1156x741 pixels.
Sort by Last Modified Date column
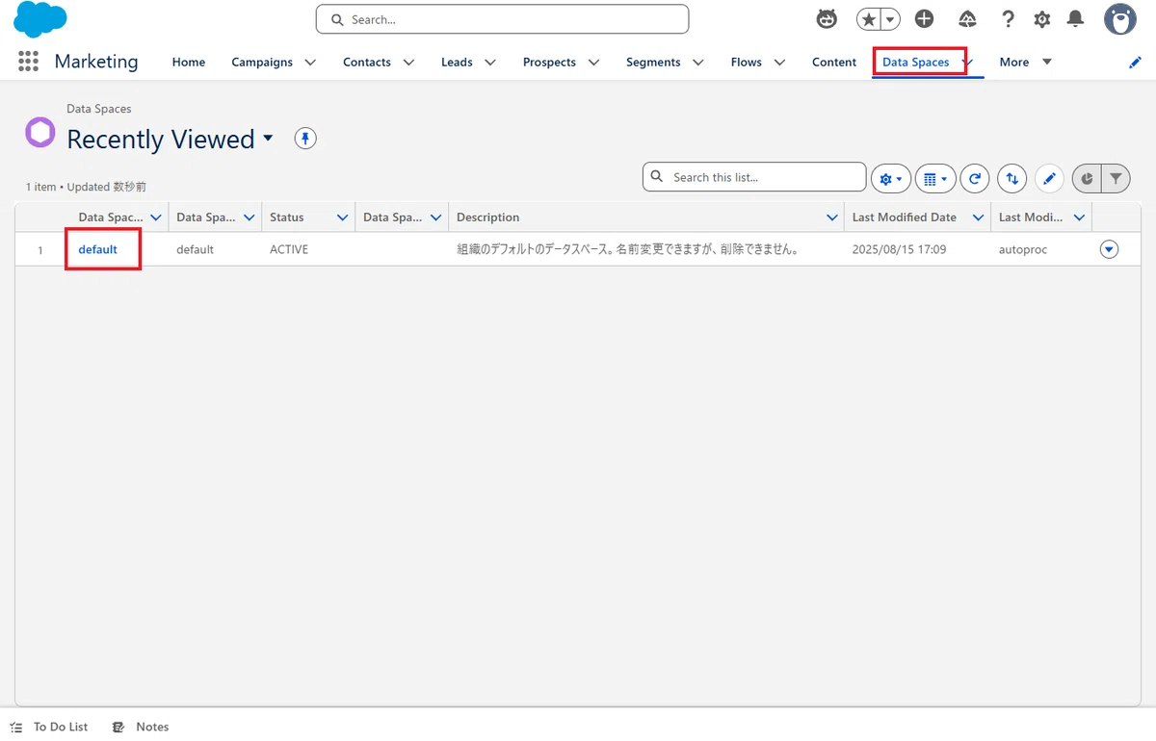pyautogui.click(x=905, y=217)
